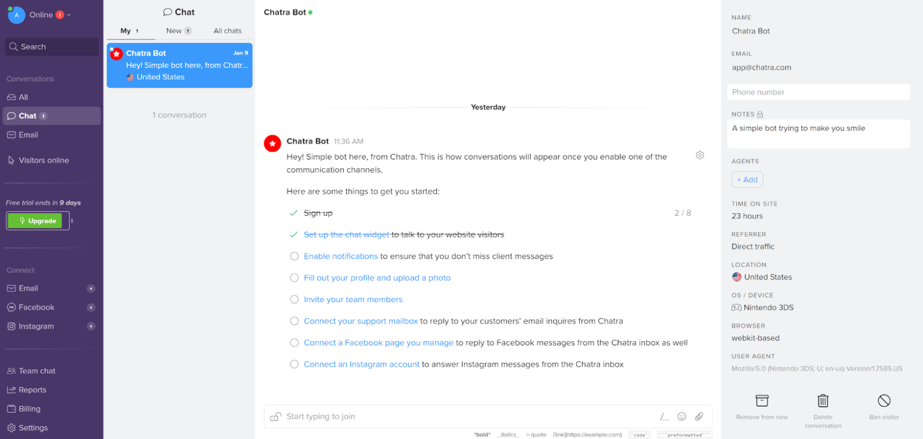This screenshot has height=439, width=923.
Task: Click the saved replies slash icon
Action: (664, 416)
